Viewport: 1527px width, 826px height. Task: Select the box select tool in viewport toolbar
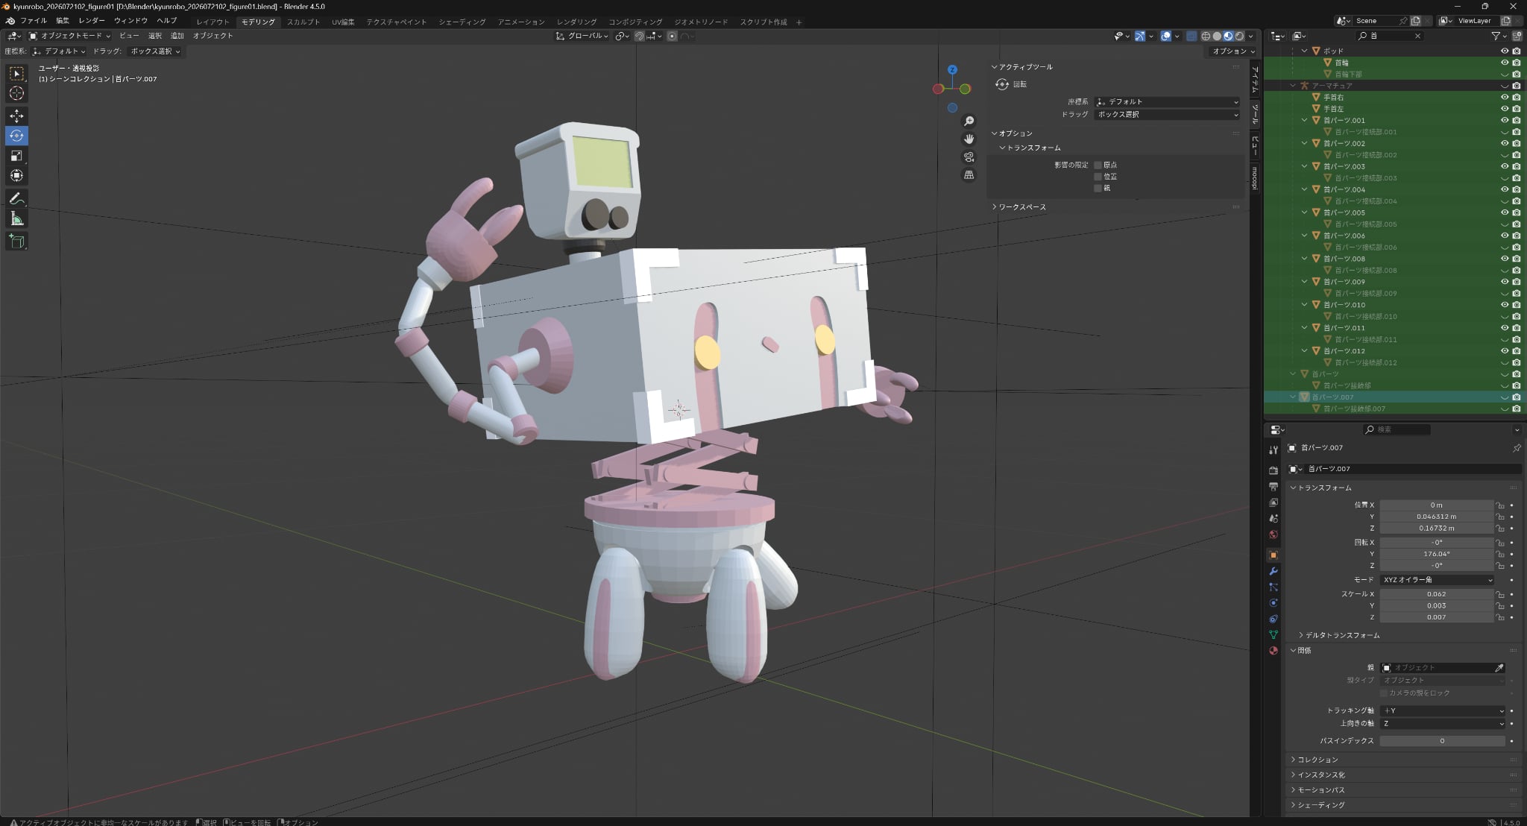pyautogui.click(x=16, y=73)
